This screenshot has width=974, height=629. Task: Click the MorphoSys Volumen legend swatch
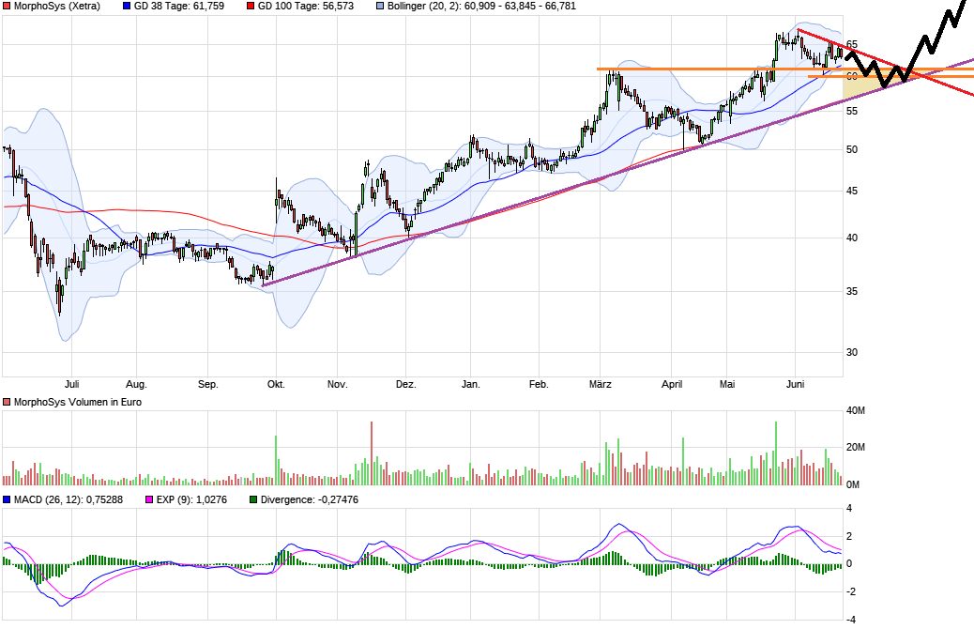coord(7,402)
